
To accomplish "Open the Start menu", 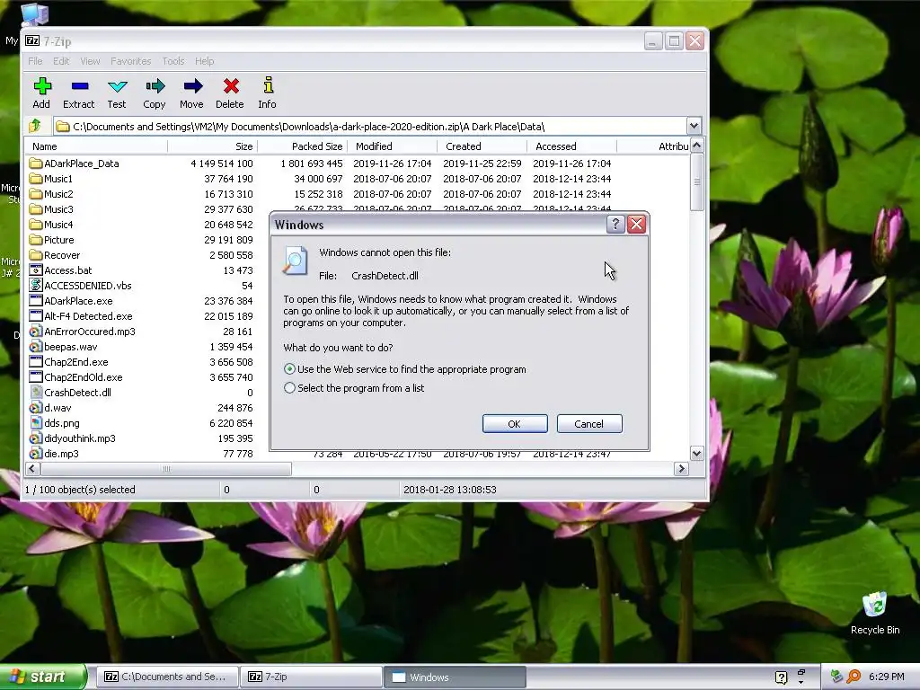I will (42, 677).
